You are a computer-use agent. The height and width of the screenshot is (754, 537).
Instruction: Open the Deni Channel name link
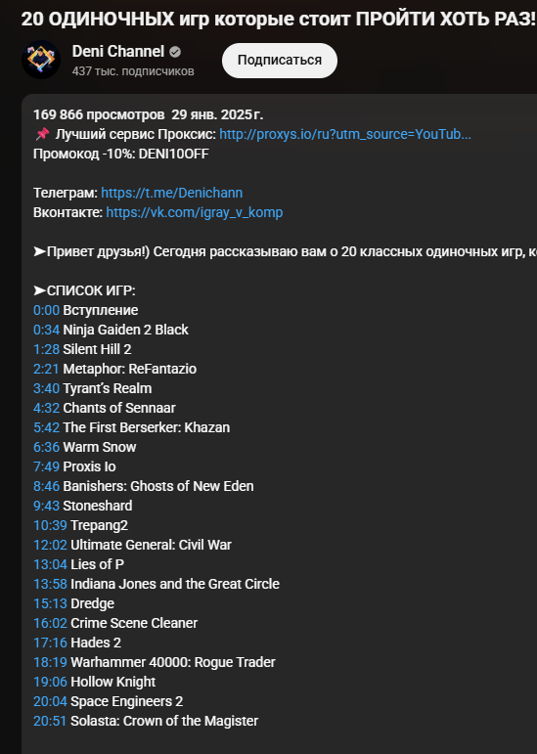(x=118, y=52)
